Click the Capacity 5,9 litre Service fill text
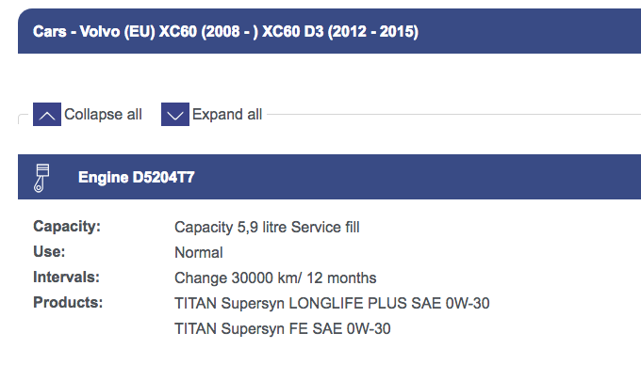 click(x=267, y=227)
